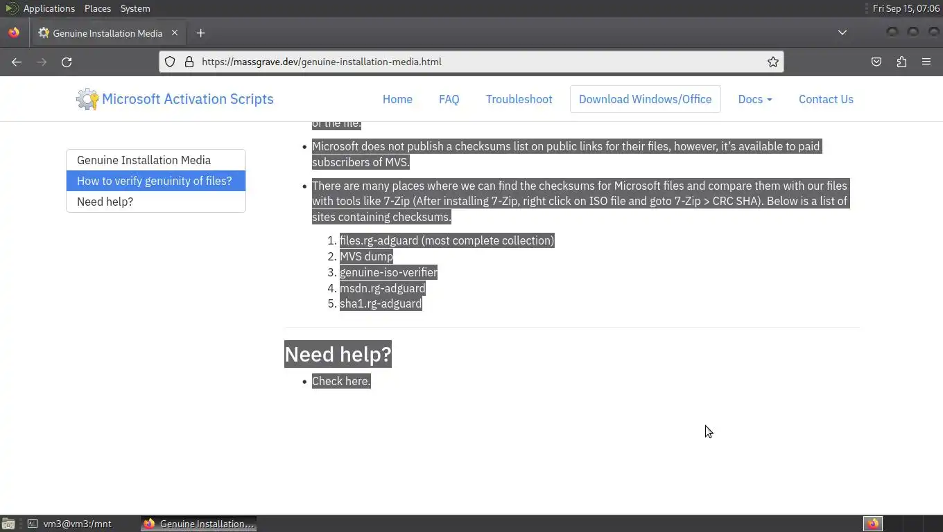943x532 pixels.
Task: Open the Contact Us page
Action: [x=826, y=99]
